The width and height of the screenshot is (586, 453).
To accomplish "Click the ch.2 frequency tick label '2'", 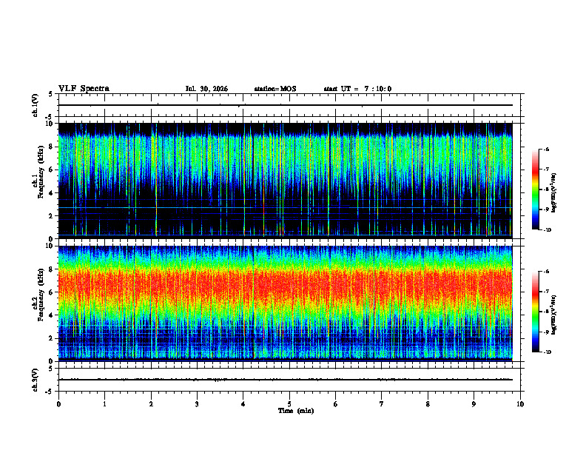I will [52, 338].
